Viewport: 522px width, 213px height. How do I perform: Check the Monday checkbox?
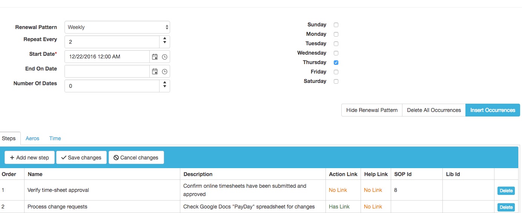[336, 34]
